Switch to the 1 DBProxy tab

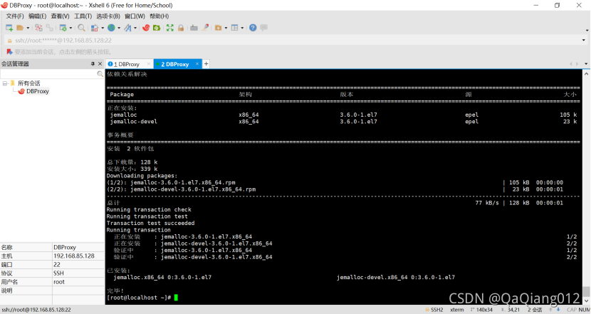pos(127,64)
